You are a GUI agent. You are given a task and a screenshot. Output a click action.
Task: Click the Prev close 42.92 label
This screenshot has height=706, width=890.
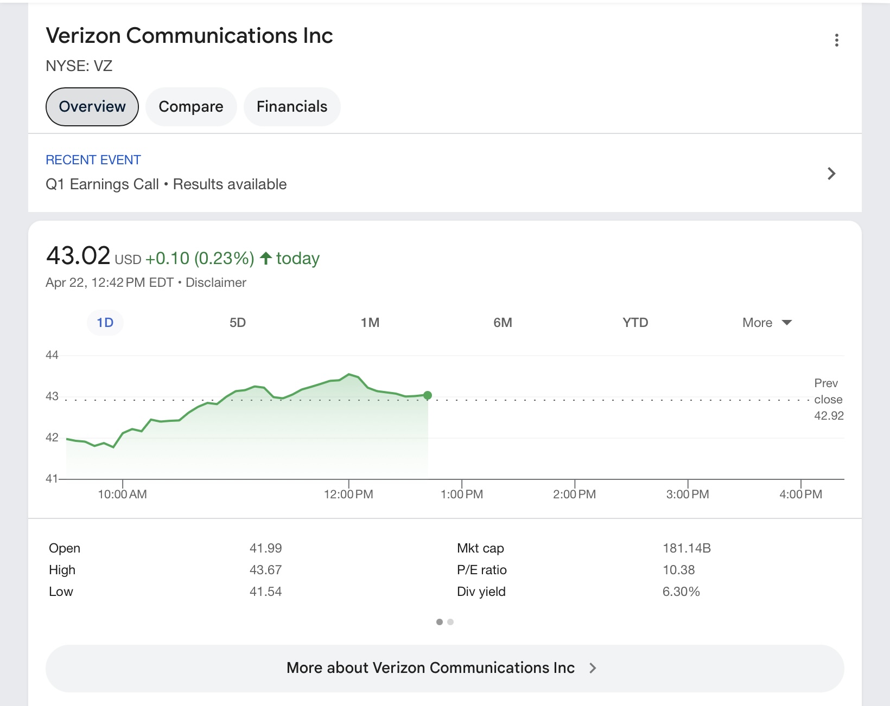pos(829,400)
